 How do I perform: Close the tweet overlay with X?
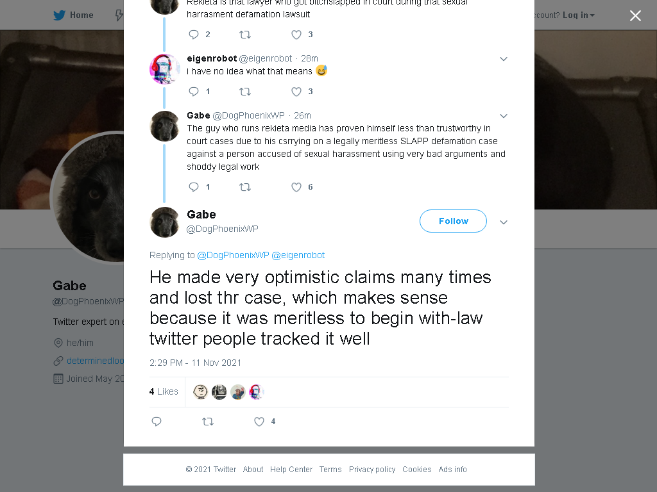tap(635, 15)
